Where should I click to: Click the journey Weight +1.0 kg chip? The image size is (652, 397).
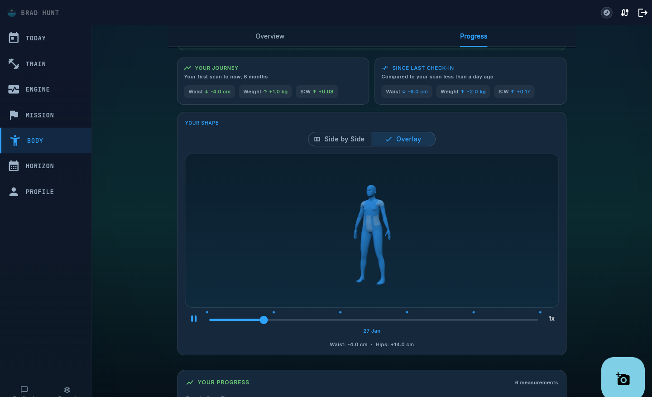(265, 92)
